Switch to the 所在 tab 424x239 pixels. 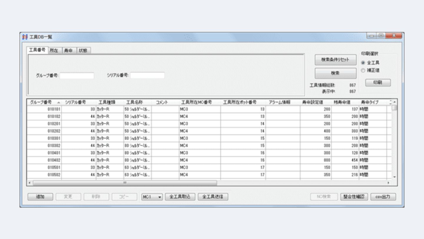coord(54,50)
